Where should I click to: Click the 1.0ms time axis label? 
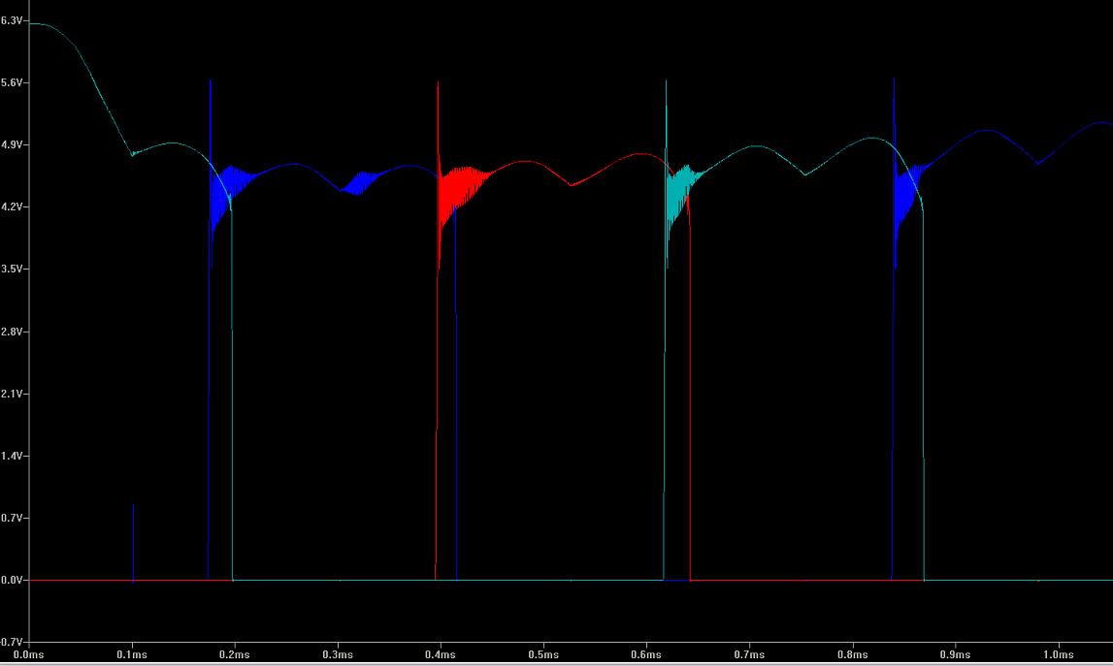point(1059,654)
